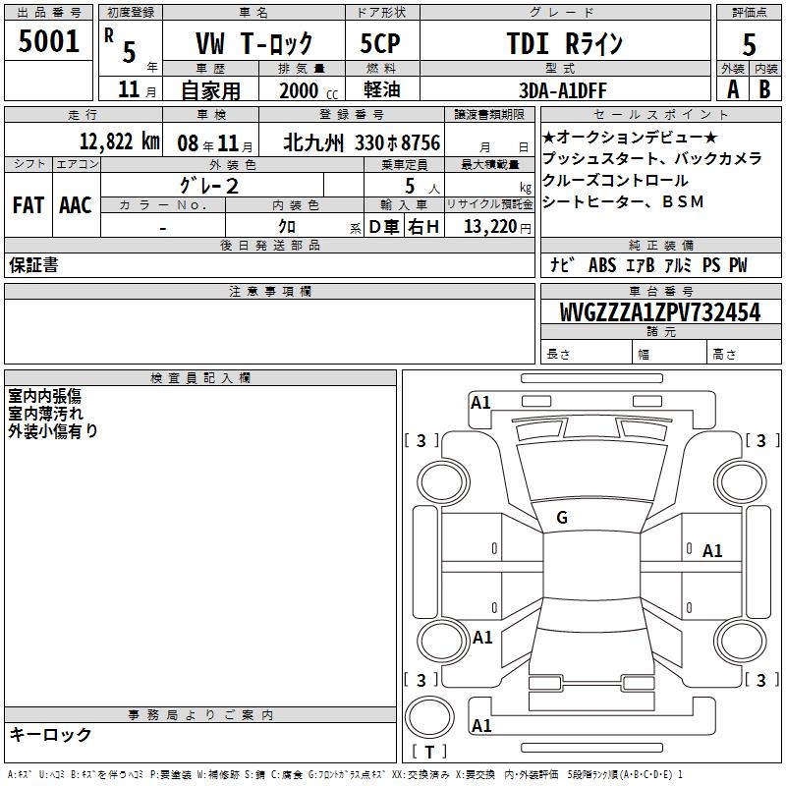Viewport: 786px width, 786px height.
Task: Select recycling deposit 13,220円
Action: (x=497, y=227)
